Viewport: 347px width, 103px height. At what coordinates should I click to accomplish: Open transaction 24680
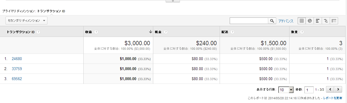17,59
